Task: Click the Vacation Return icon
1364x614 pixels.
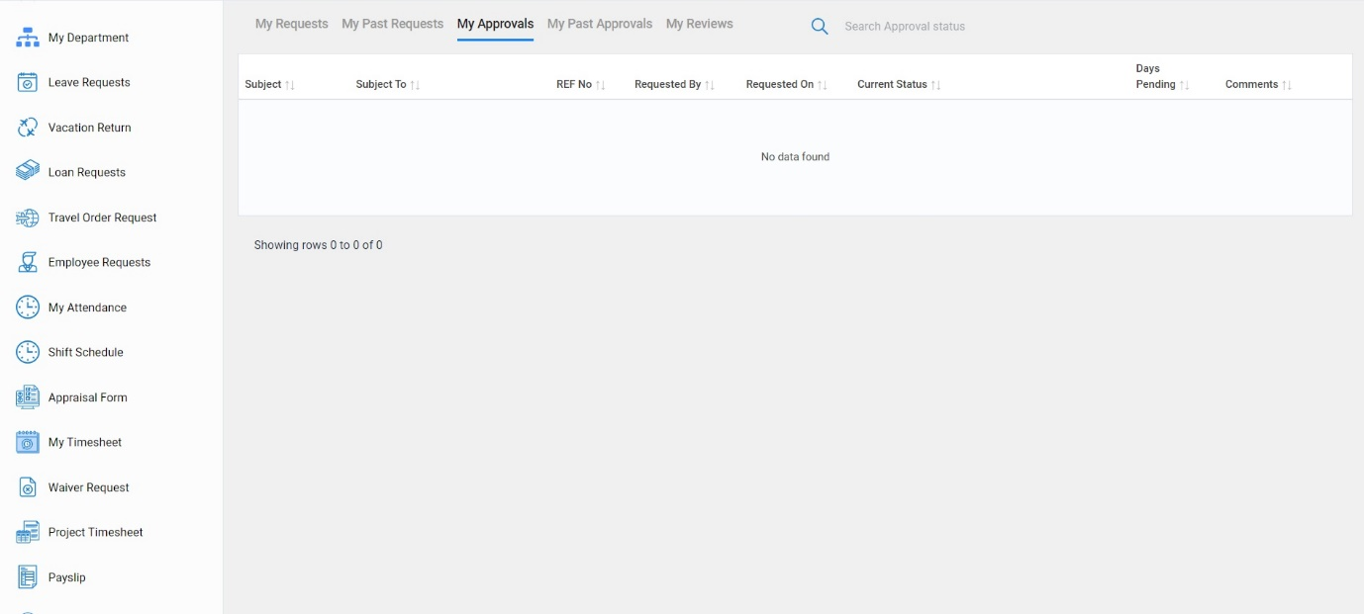Action: [x=27, y=127]
